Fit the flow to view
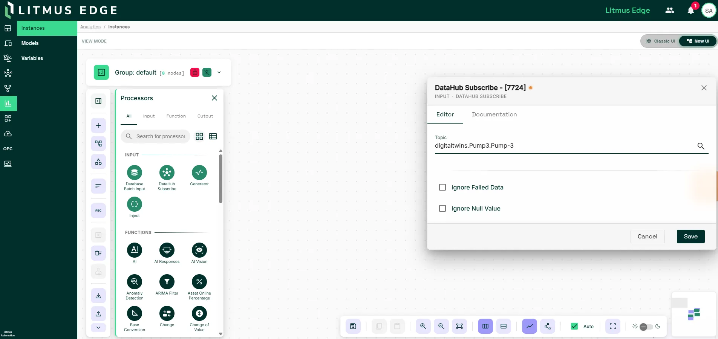This screenshot has width=718, height=339. pyautogui.click(x=459, y=326)
